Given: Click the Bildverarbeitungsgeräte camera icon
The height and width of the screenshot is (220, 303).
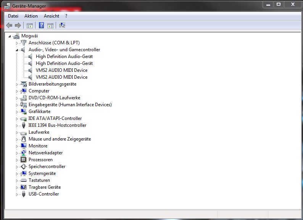Looking at the screenshot, I should click(x=24, y=84).
